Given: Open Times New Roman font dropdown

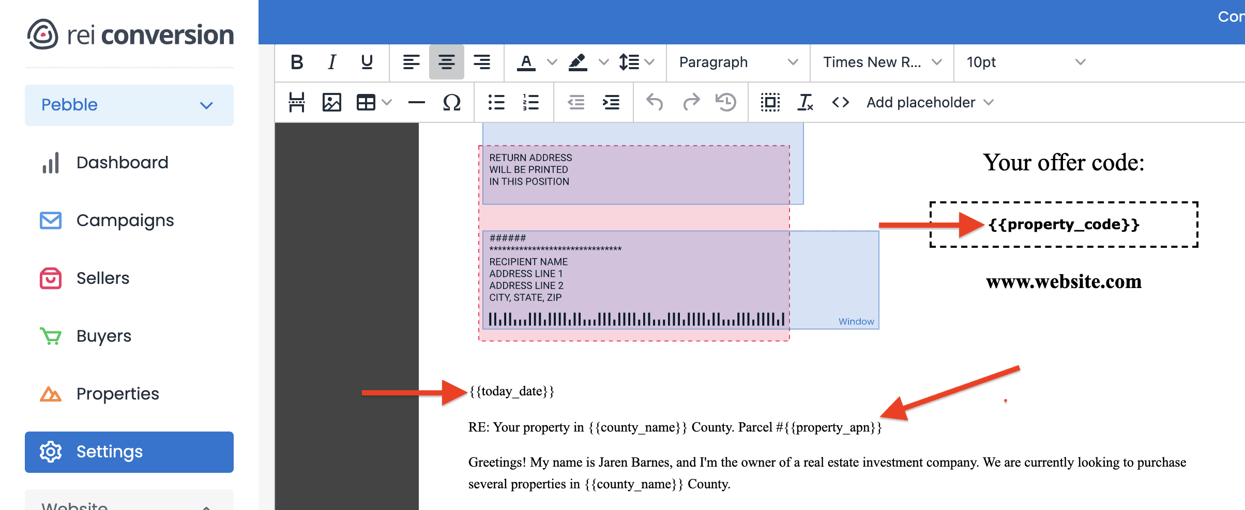Looking at the screenshot, I should pos(882,62).
